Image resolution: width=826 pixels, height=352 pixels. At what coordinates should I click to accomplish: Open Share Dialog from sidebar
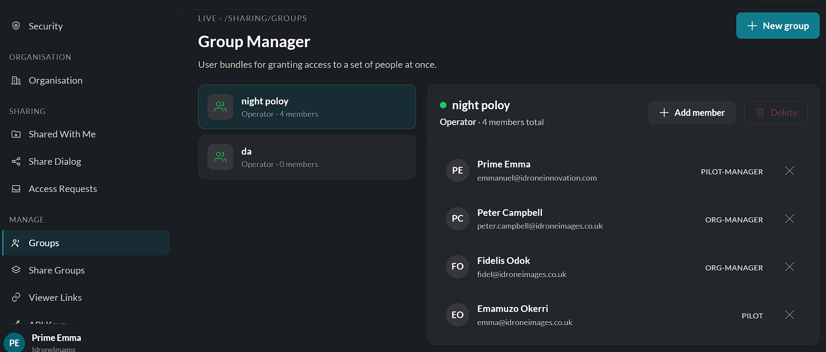[x=86, y=161]
